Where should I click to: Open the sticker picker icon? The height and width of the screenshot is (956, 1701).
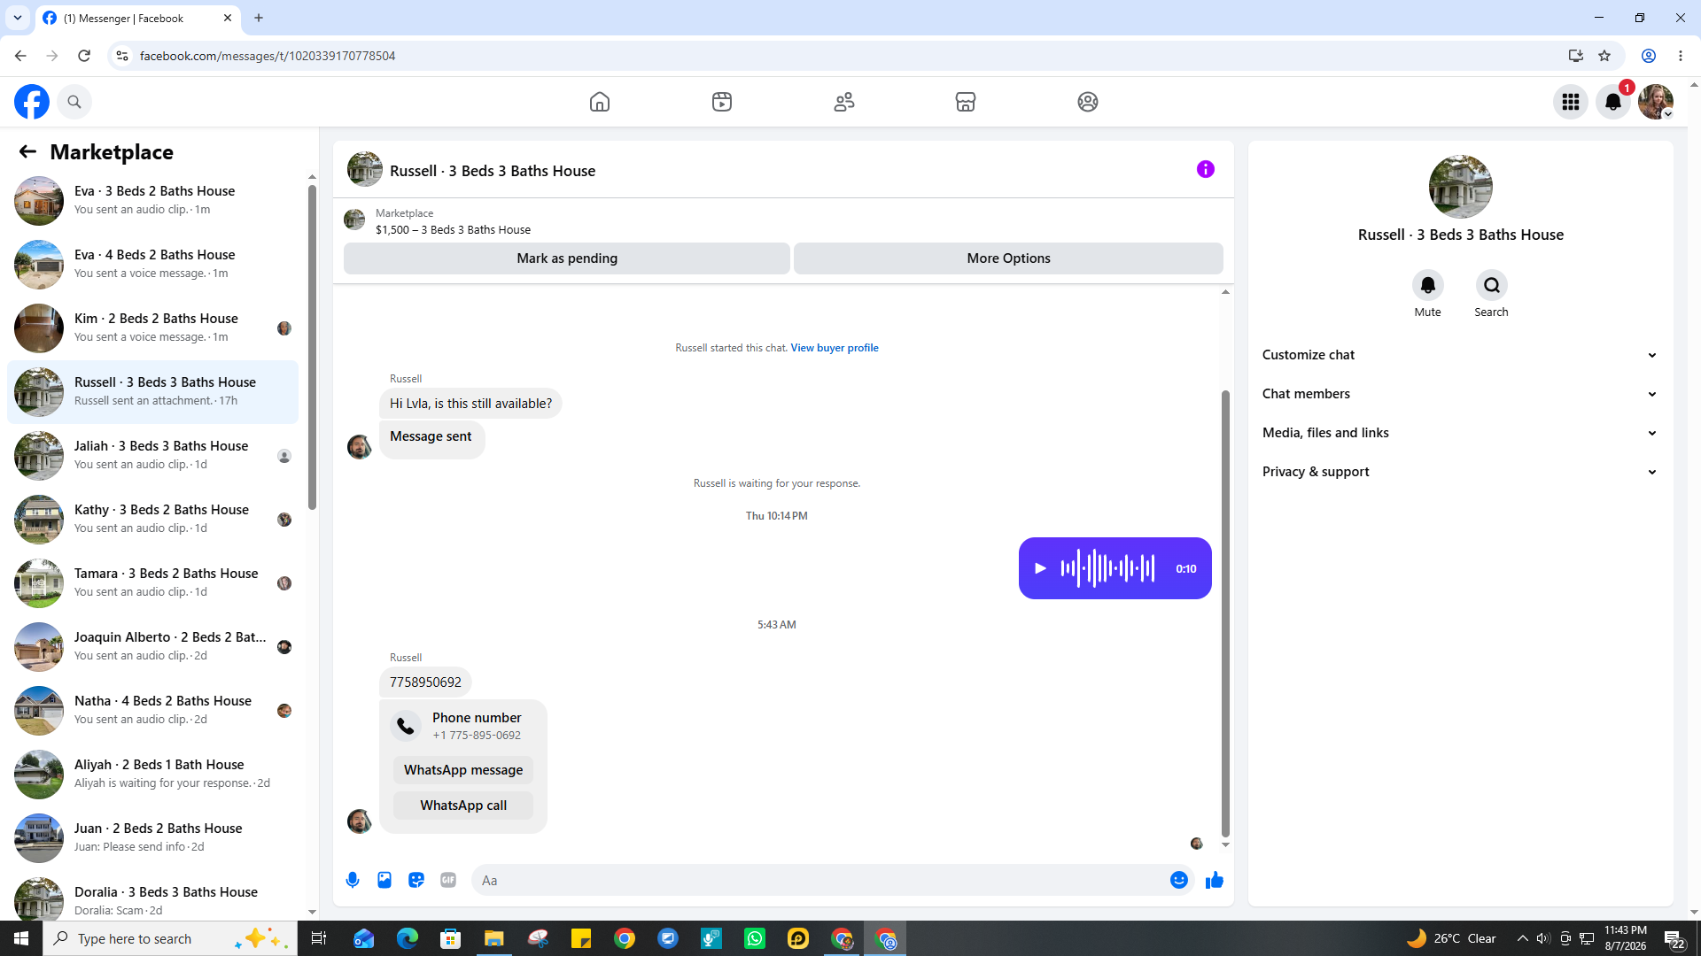coord(416,880)
